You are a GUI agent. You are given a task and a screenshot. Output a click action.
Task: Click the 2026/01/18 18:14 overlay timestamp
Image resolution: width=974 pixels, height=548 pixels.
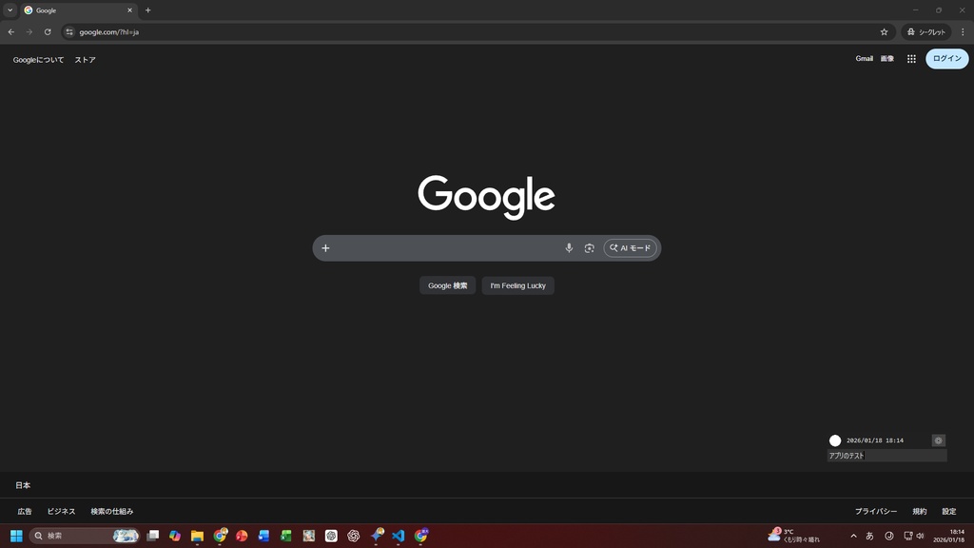point(875,440)
